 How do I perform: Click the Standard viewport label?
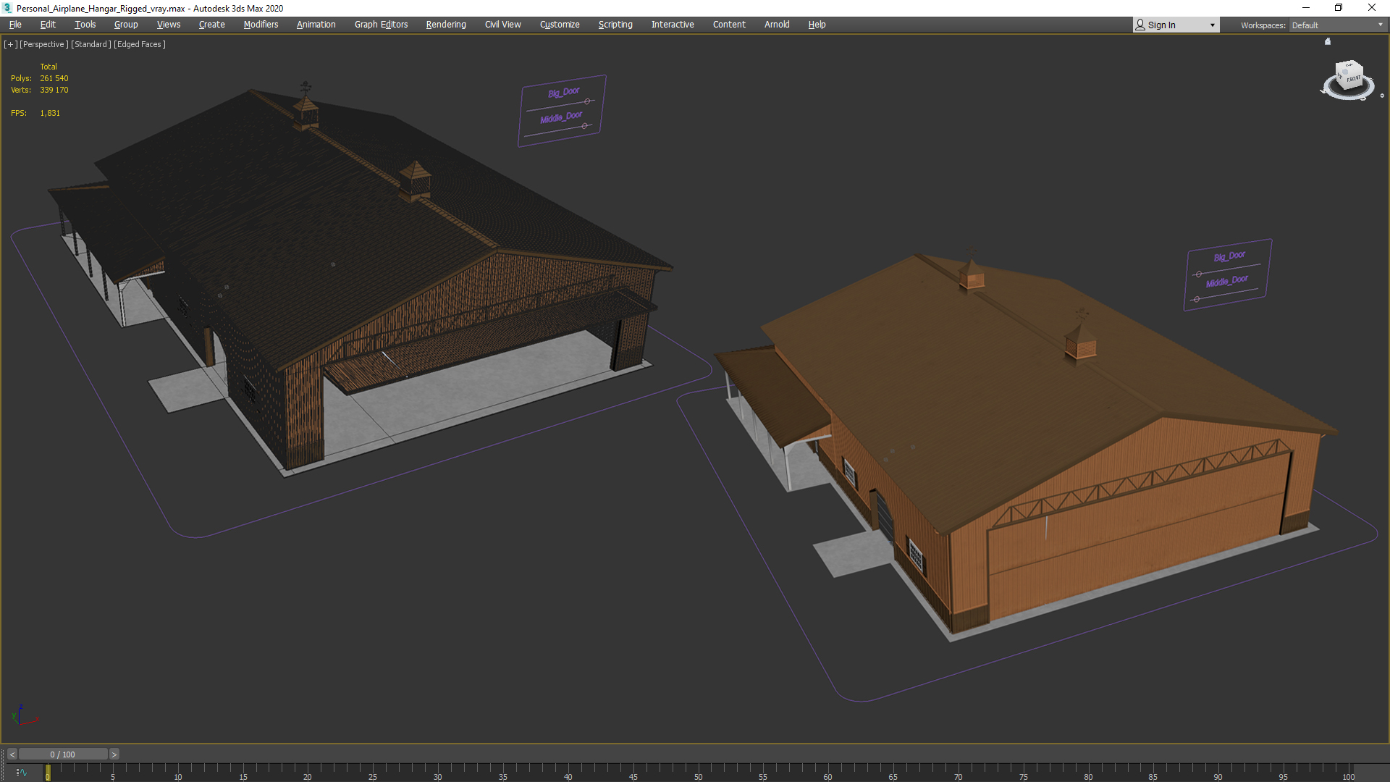91,44
